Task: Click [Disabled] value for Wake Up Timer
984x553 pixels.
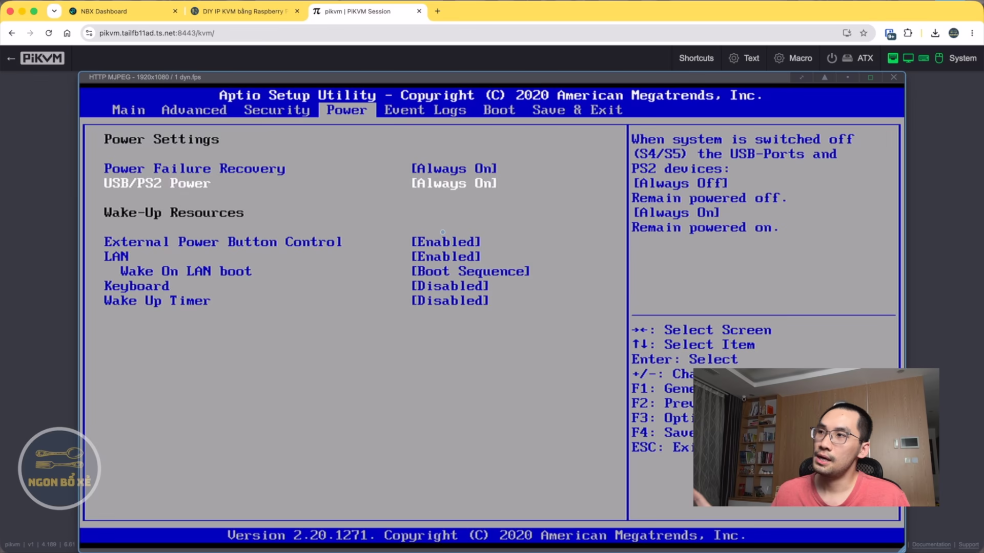Action: (x=450, y=301)
